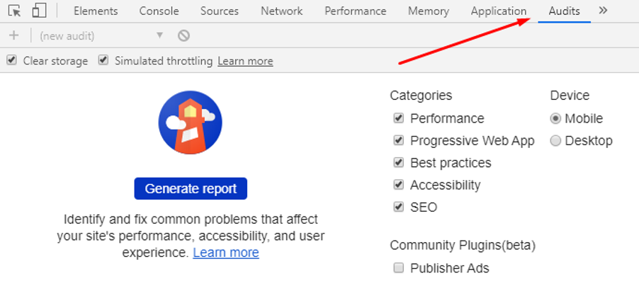Click the clear all circle-slash icon
This screenshot has height=293, width=639.
click(x=183, y=36)
